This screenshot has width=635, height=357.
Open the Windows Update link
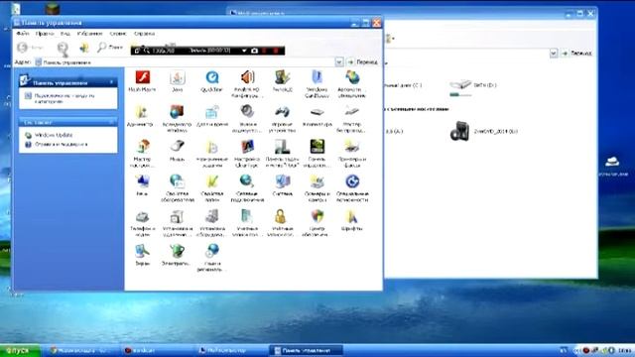[x=54, y=135]
